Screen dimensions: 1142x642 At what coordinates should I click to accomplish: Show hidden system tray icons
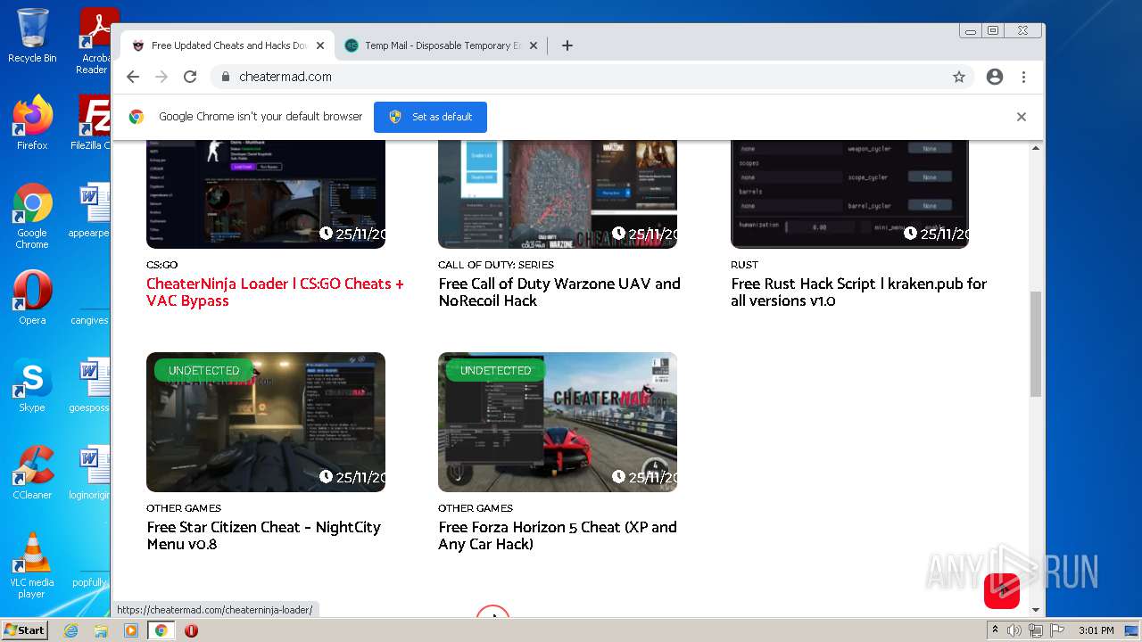coord(995,630)
